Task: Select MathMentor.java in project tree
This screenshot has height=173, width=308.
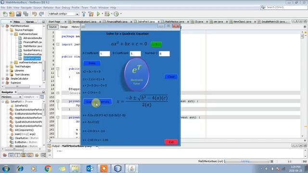Action: [x=33, y=46]
